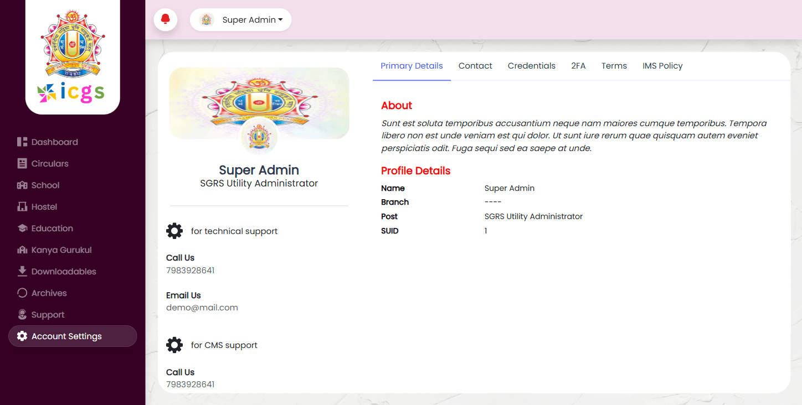This screenshot has height=405, width=802.
Task: Click the Circulars icon in sidebar
Action: [22, 164]
